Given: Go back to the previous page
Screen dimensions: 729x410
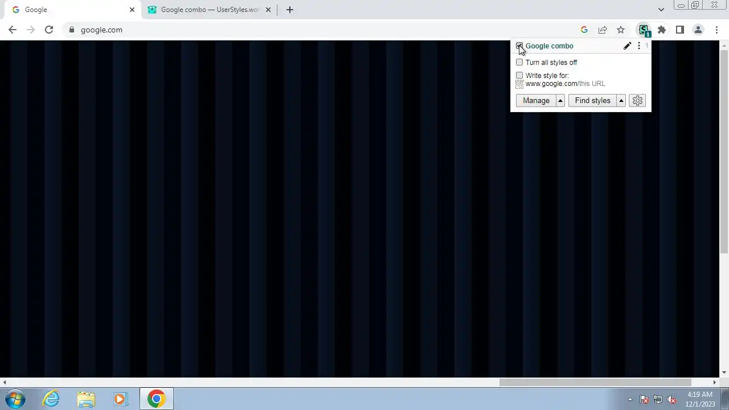Looking at the screenshot, I should pyautogui.click(x=13, y=30).
